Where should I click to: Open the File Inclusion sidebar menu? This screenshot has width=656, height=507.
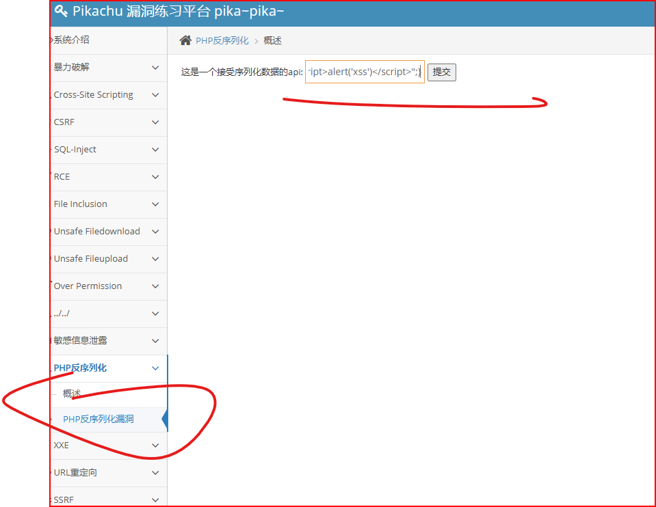[x=80, y=204]
